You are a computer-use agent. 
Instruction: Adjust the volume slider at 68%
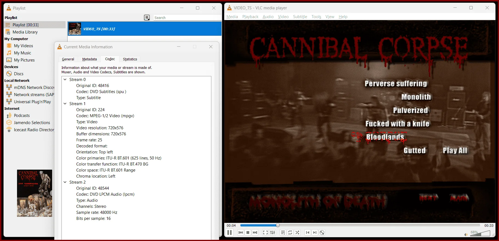(x=480, y=233)
